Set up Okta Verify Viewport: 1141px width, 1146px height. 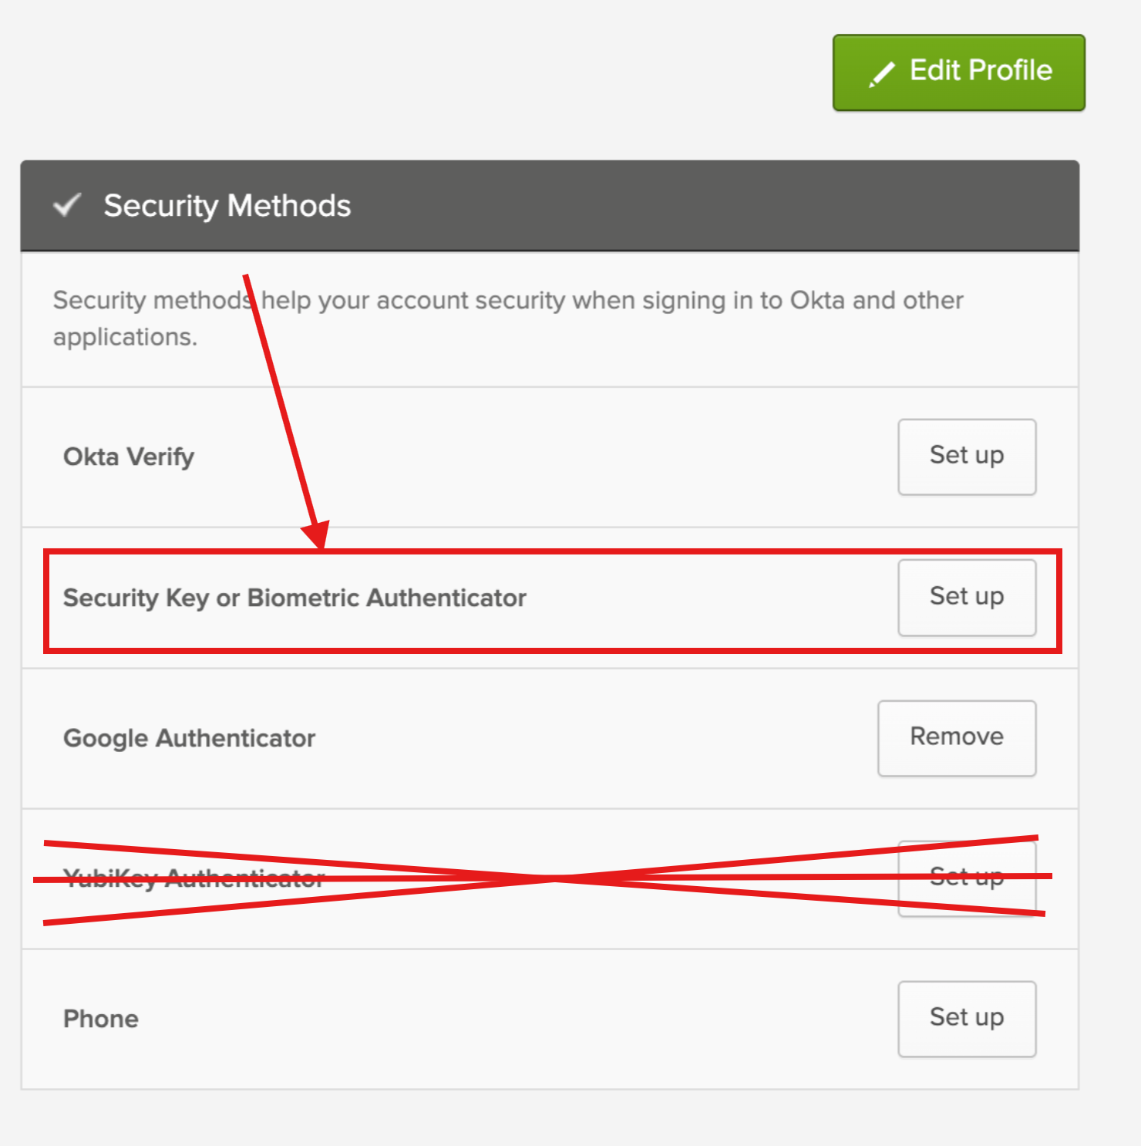(x=967, y=457)
